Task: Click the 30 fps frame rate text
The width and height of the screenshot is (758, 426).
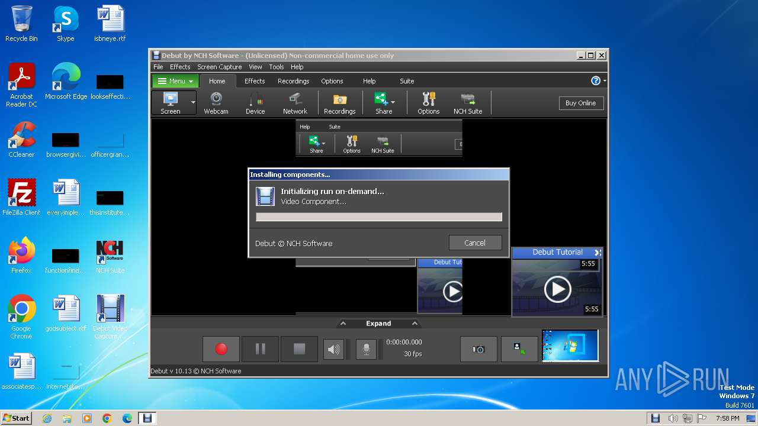Action: tap(413, 354)
